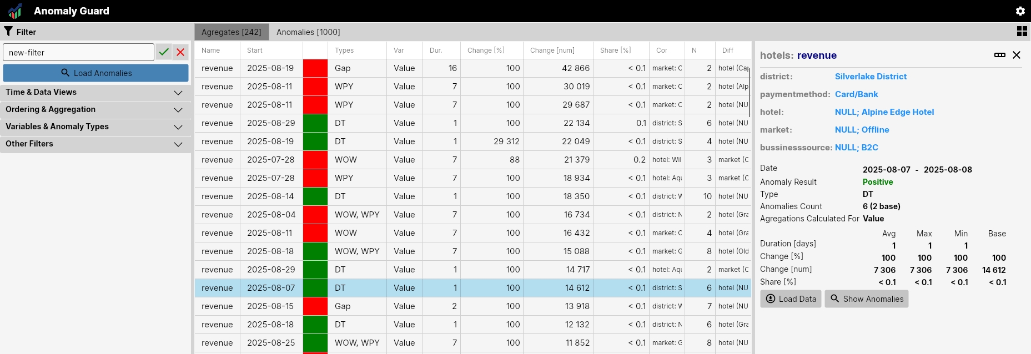The height and width of the screenshot is (354, 1031).
Task: Click the Positive anomaly result value
Action: (x=878, y=182)
